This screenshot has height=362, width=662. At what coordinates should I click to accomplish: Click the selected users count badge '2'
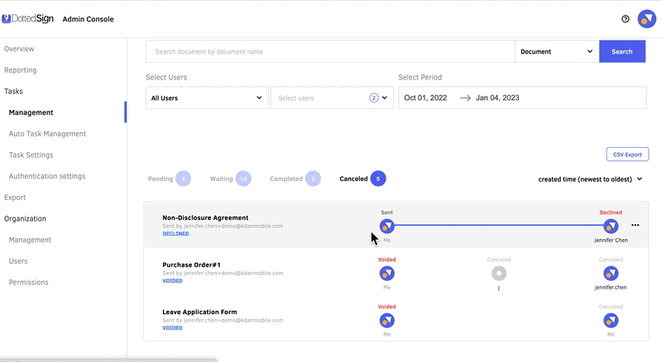click(374, 98)
